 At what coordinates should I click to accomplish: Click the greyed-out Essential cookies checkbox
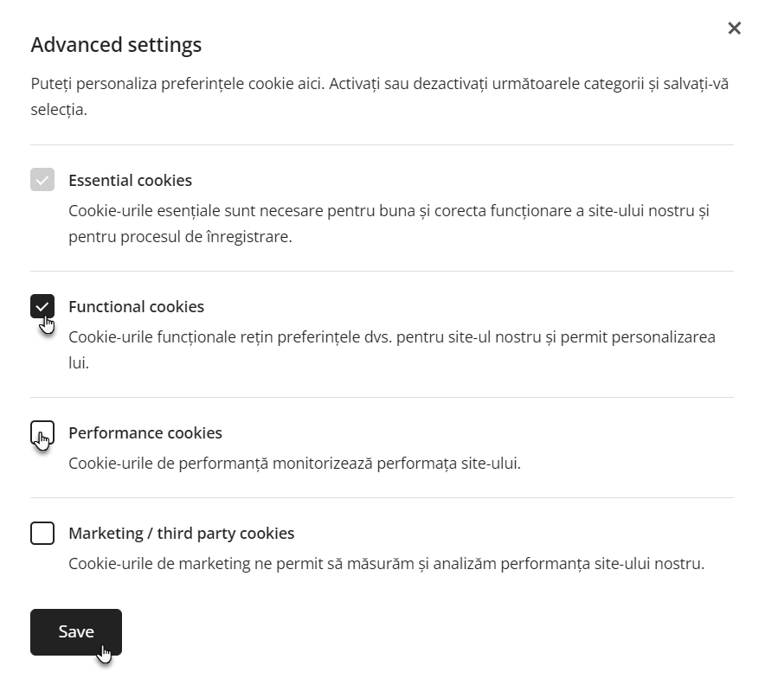coord(42,180)
